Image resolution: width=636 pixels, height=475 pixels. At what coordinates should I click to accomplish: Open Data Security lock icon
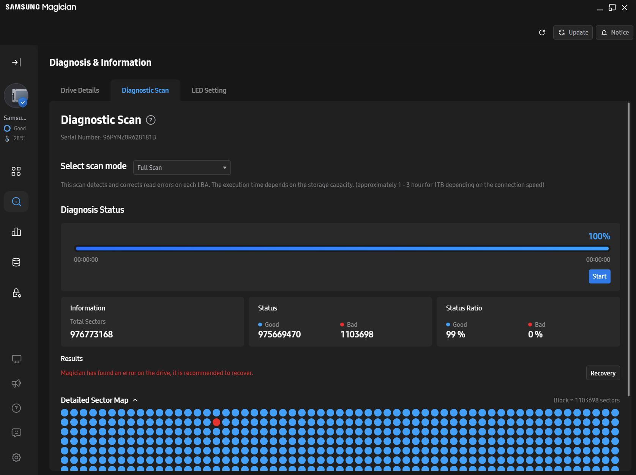(x=16, y=293)
